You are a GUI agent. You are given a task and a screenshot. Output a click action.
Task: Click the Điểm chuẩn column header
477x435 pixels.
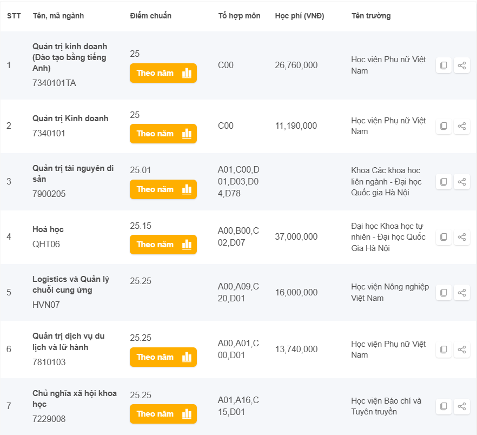[150, 16]
